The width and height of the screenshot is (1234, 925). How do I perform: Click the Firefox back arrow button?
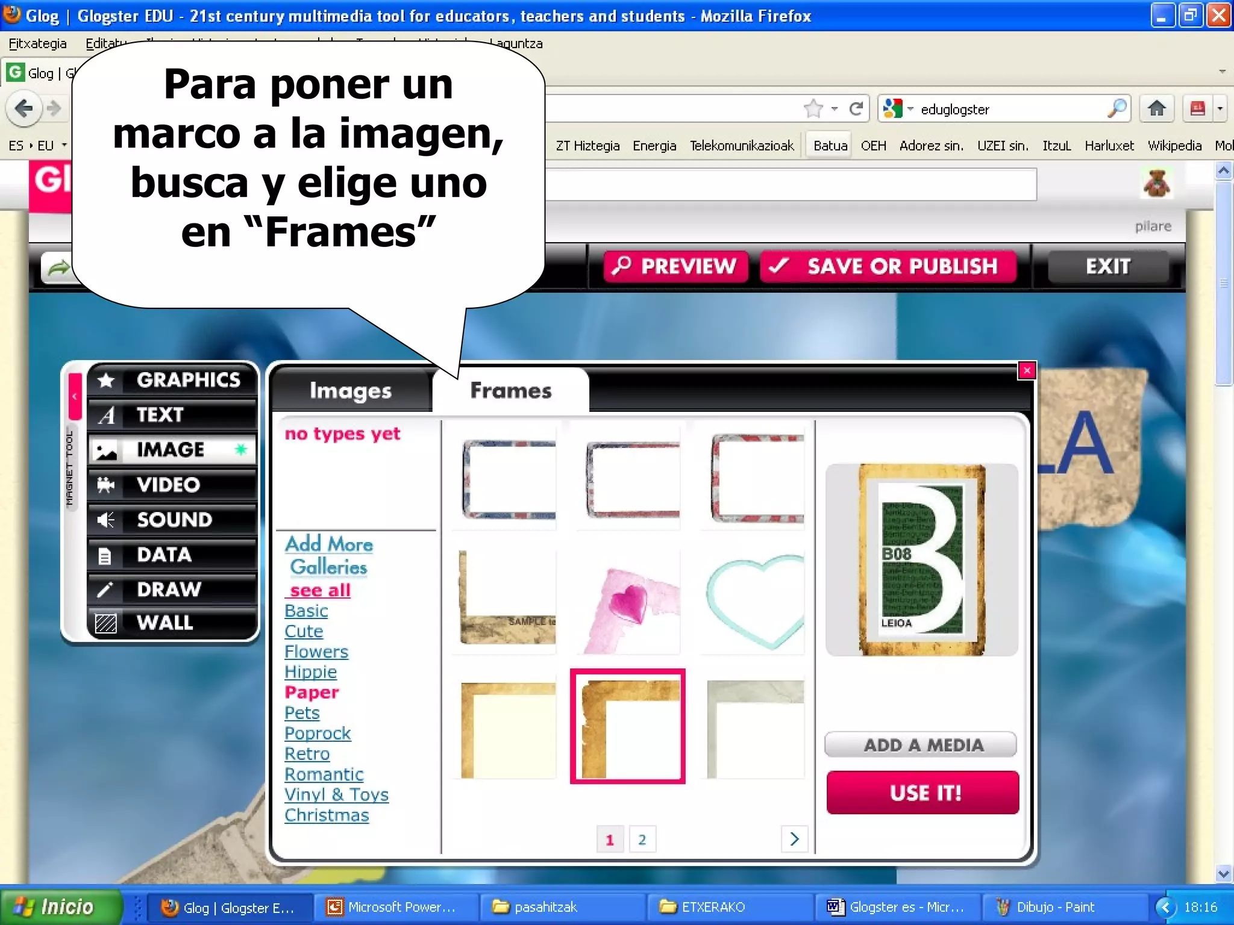pyautogui.click(x=24, y=108)
